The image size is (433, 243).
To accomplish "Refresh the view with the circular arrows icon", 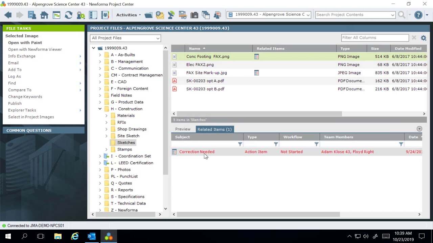I will 69,15.
